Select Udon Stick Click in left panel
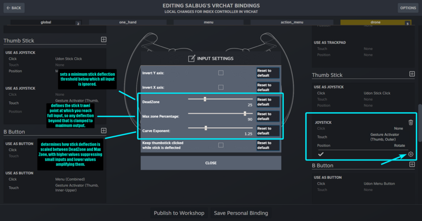422x221 pixels. [69, 58]
